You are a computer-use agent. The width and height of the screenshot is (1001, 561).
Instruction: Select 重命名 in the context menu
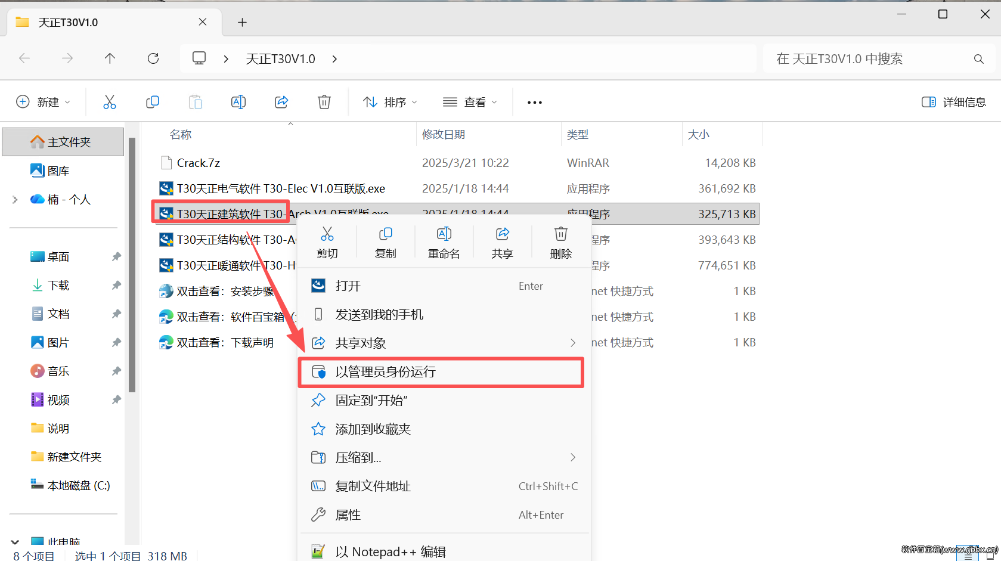444,242
